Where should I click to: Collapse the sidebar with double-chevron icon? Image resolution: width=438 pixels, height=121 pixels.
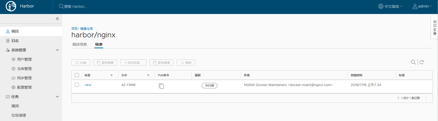[57, 19]
